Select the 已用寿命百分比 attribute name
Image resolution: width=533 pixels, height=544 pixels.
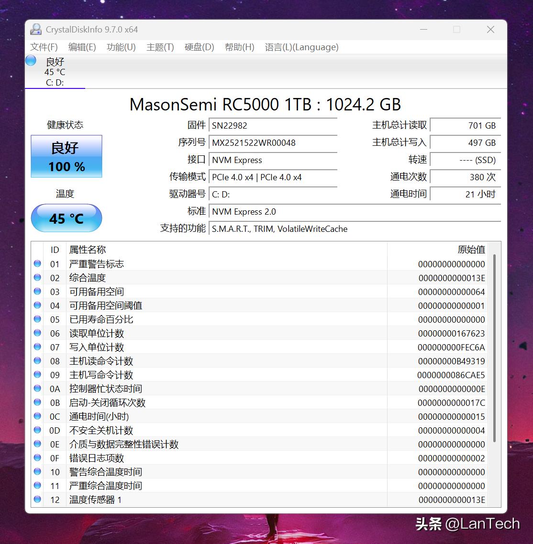[x=101, y=319]
